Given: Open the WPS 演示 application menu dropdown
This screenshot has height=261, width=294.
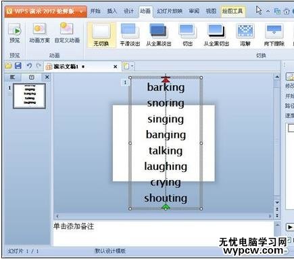Looking at the screenshot, I should coord(81,11).
